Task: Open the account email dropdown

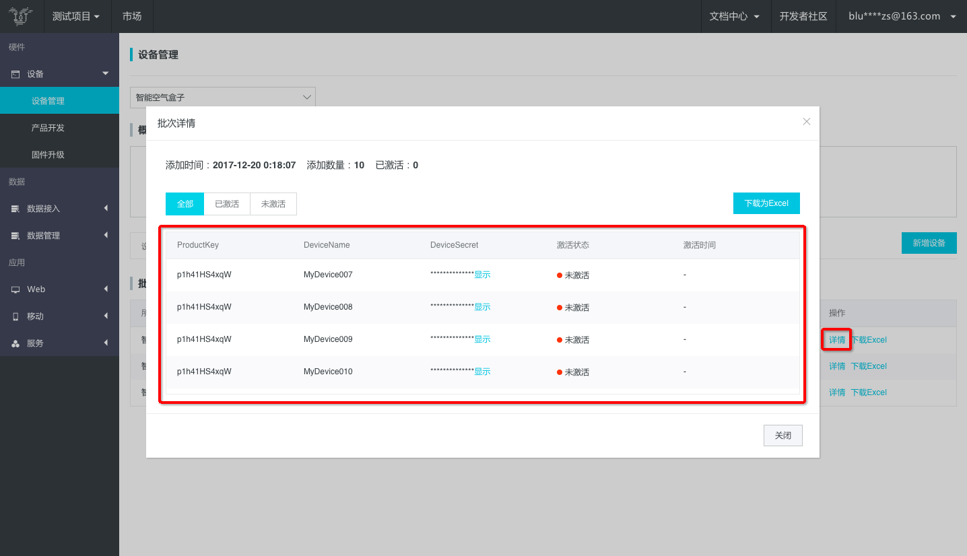Action: point(902,16)
